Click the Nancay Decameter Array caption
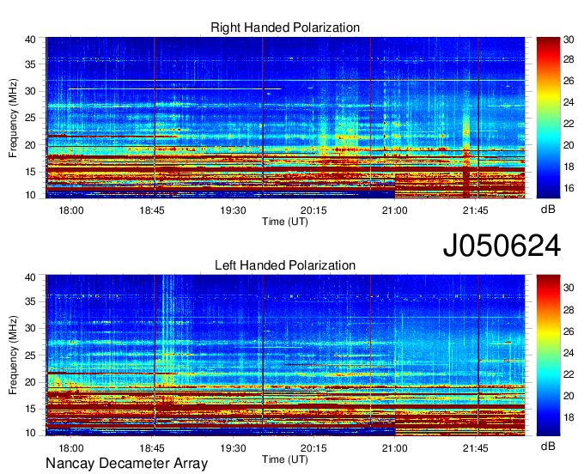Image resolution: width=584 pixels, height=474 pixels. point(126,464)
